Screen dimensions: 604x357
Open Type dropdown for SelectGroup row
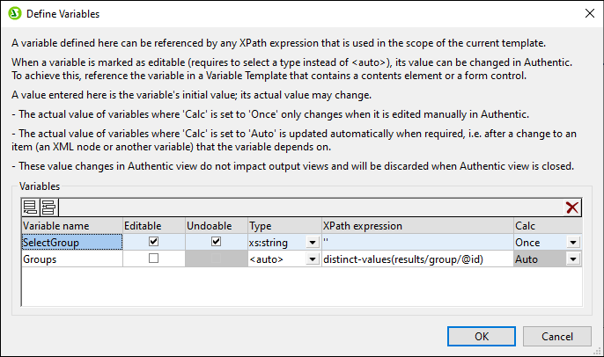pos(312,242)
